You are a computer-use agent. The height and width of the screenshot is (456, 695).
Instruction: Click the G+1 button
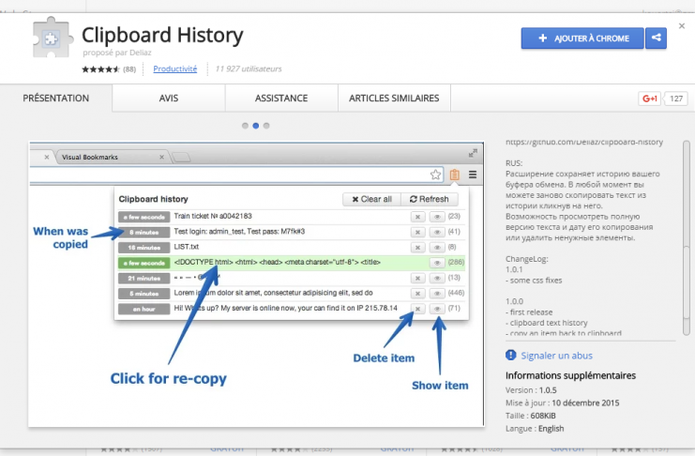coord(649,99)
